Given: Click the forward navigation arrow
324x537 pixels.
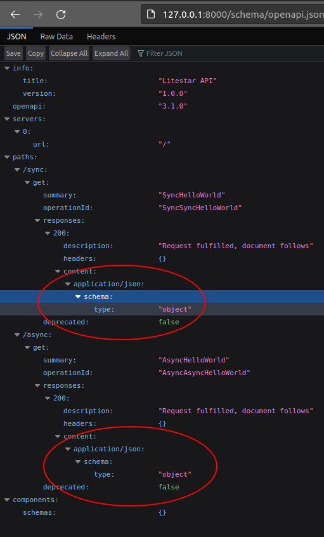Looking at the screenshot, I should pyautogui.click(x=38, y=15).
